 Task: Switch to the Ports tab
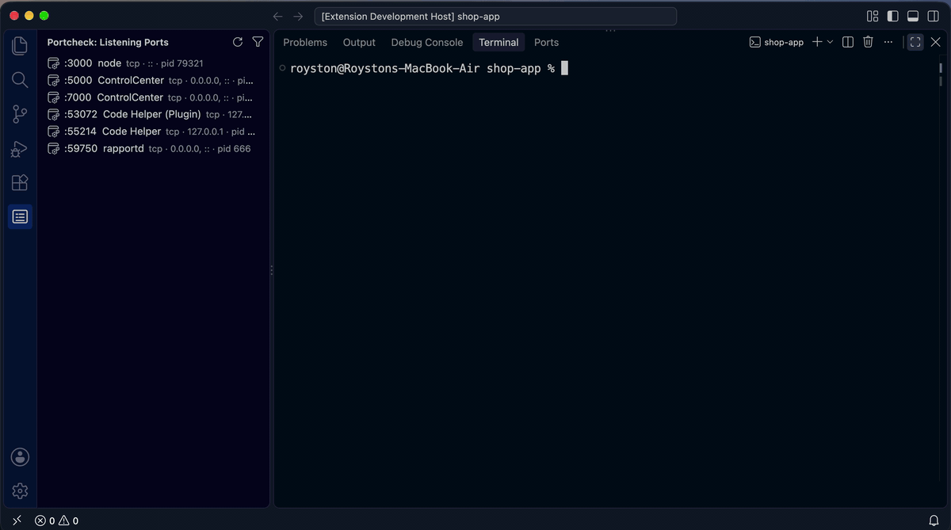(546, 42)
